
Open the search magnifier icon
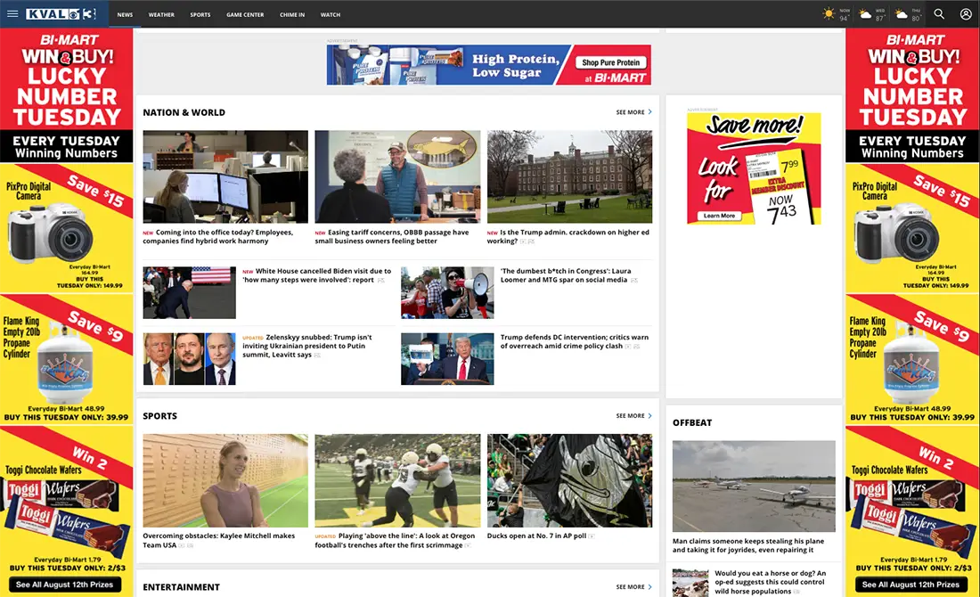coord(939,13)
